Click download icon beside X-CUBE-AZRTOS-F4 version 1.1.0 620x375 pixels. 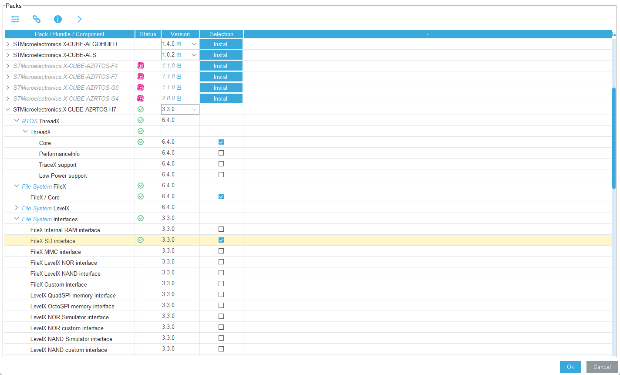pos(179,65)
